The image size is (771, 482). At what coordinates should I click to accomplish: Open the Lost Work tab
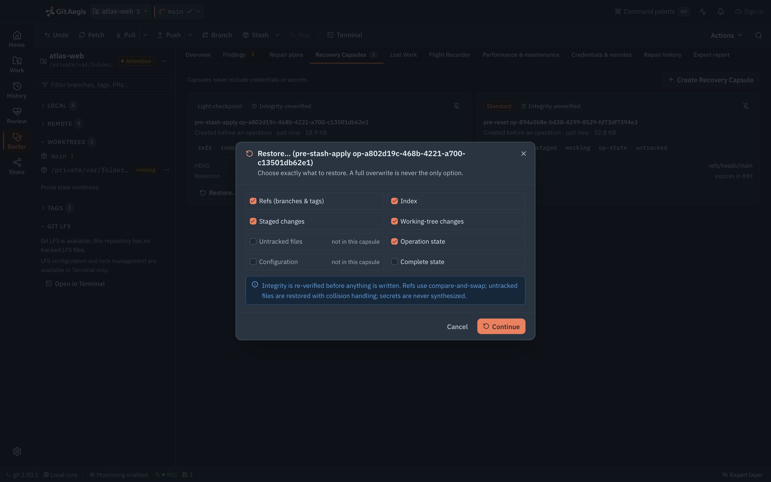403,55
